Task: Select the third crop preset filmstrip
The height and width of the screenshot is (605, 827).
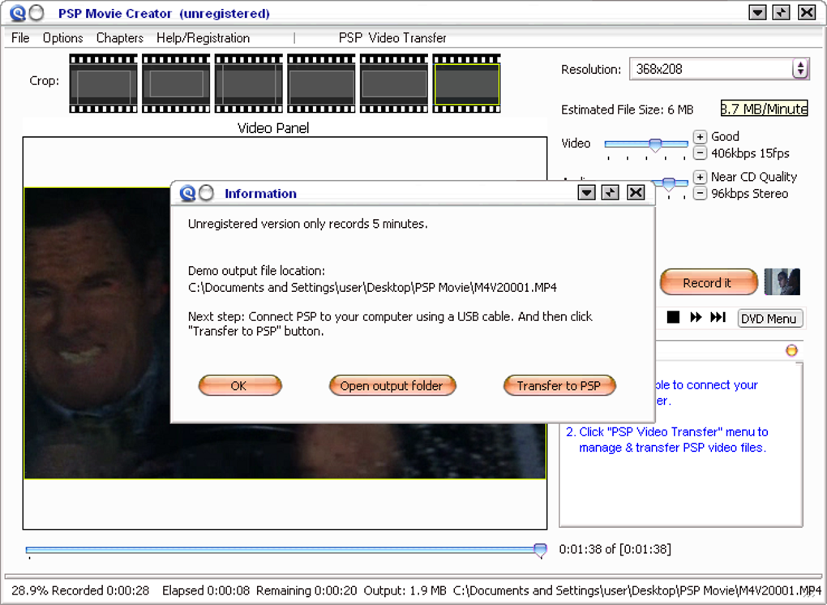Action: coord(249,84)
